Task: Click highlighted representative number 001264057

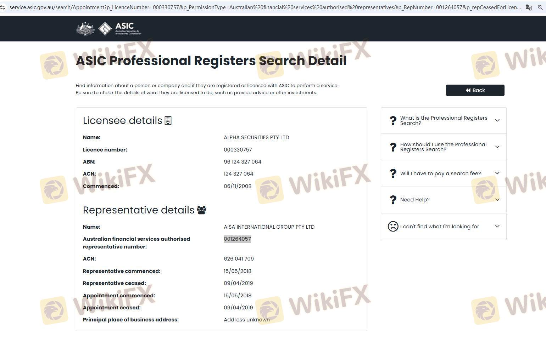Action: point(237,239)
